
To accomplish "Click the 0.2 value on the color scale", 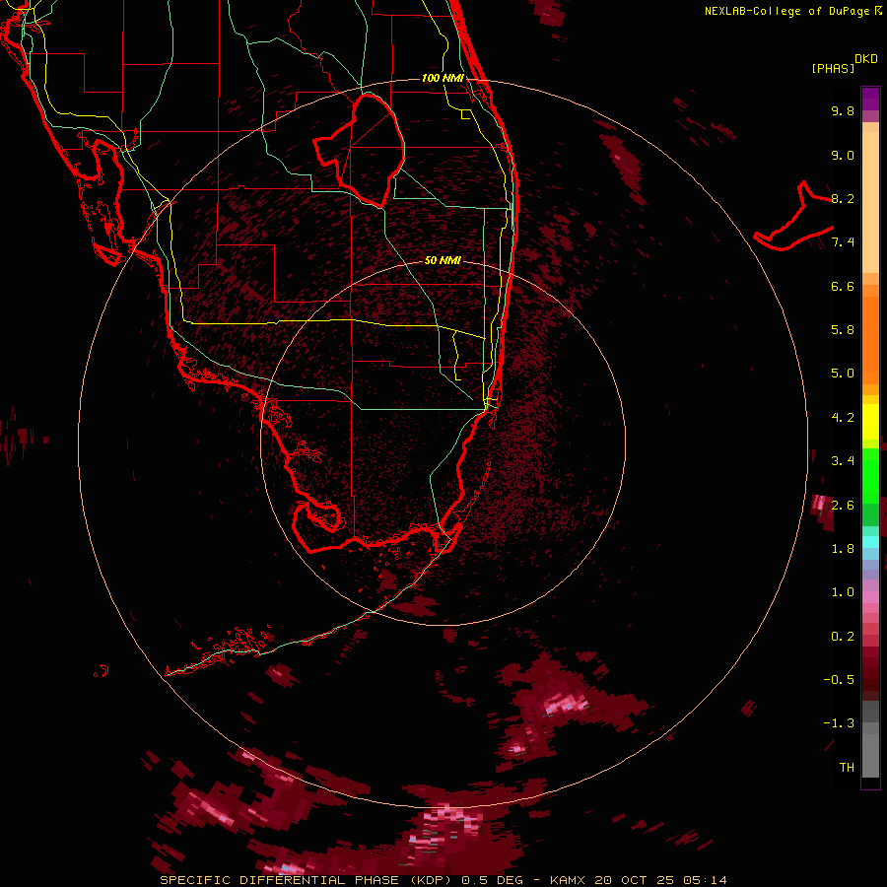I will tap(843, 637).
